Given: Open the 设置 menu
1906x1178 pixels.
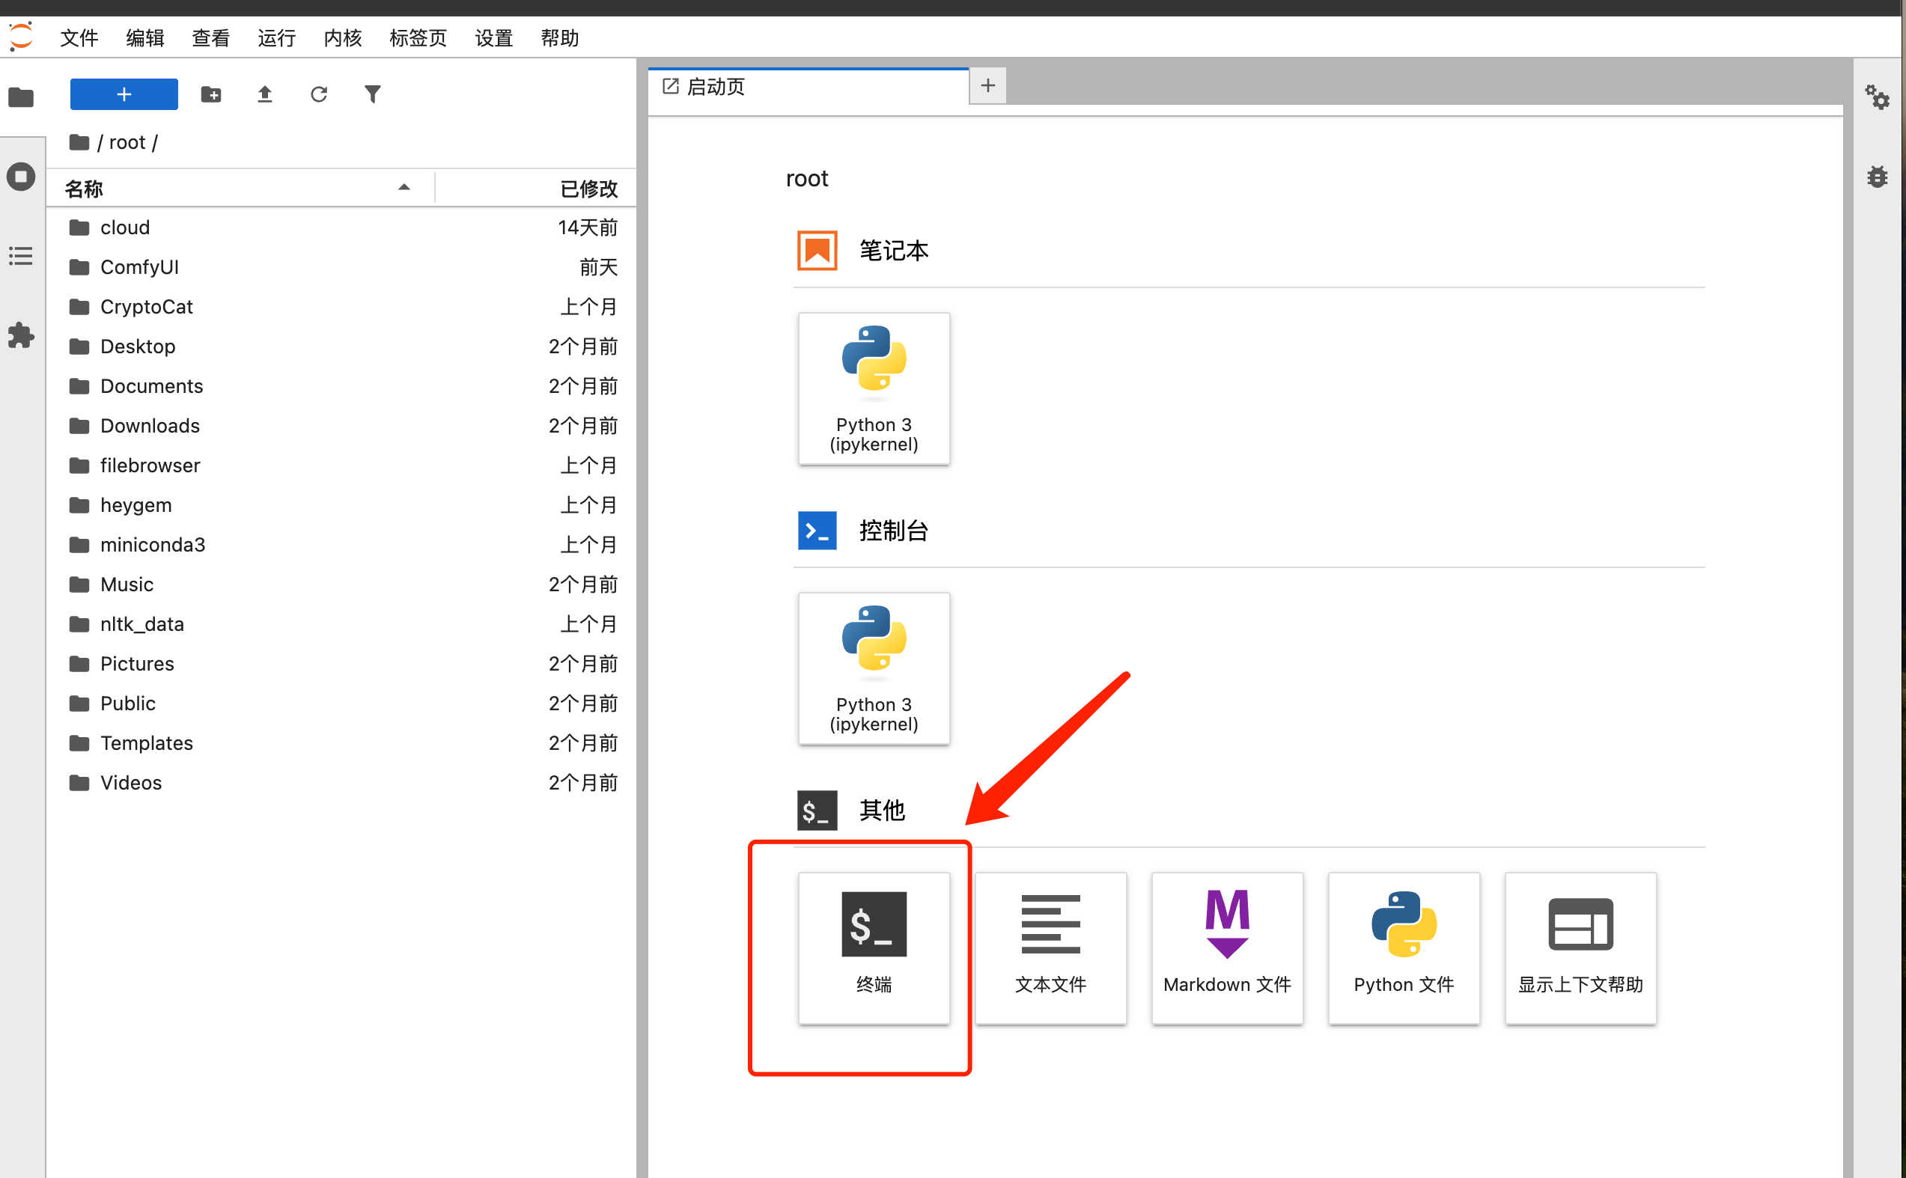Looking at the screenshot, I should coord(493,37).
